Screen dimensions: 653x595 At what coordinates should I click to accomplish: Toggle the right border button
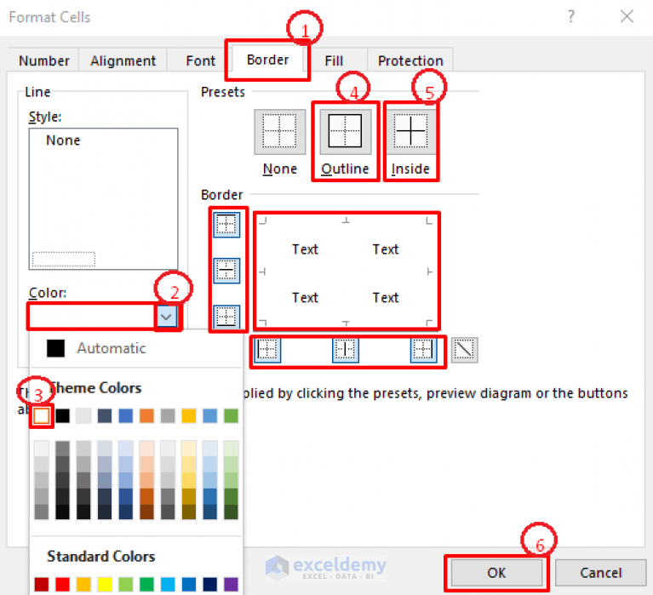click(x=423, y=349)
